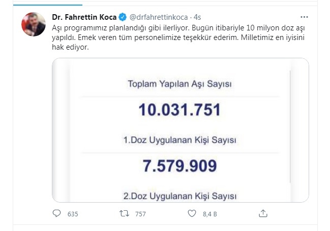Click the 1.Doz Uygulanan Kişi Sayısı label

point(181,139)
